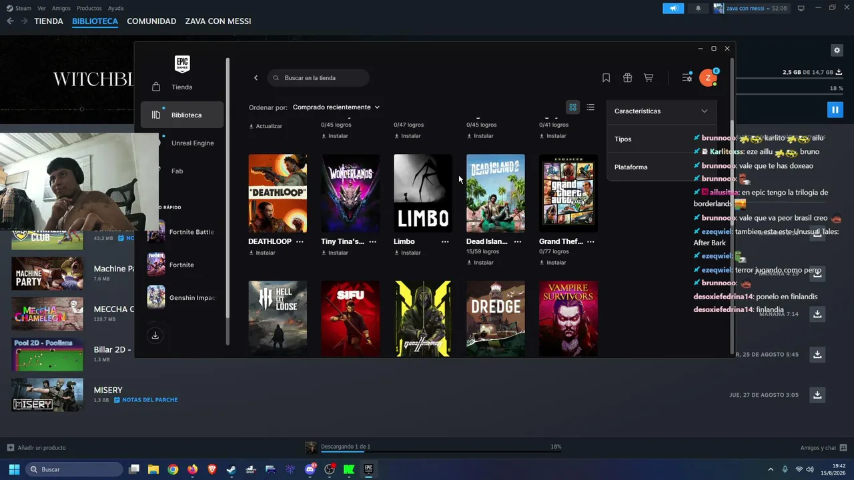Open Hell Let Loose cover art

278,319
